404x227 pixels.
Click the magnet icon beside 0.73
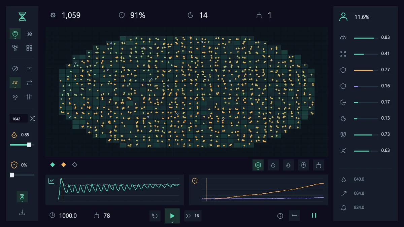click(x=343, y=135)
